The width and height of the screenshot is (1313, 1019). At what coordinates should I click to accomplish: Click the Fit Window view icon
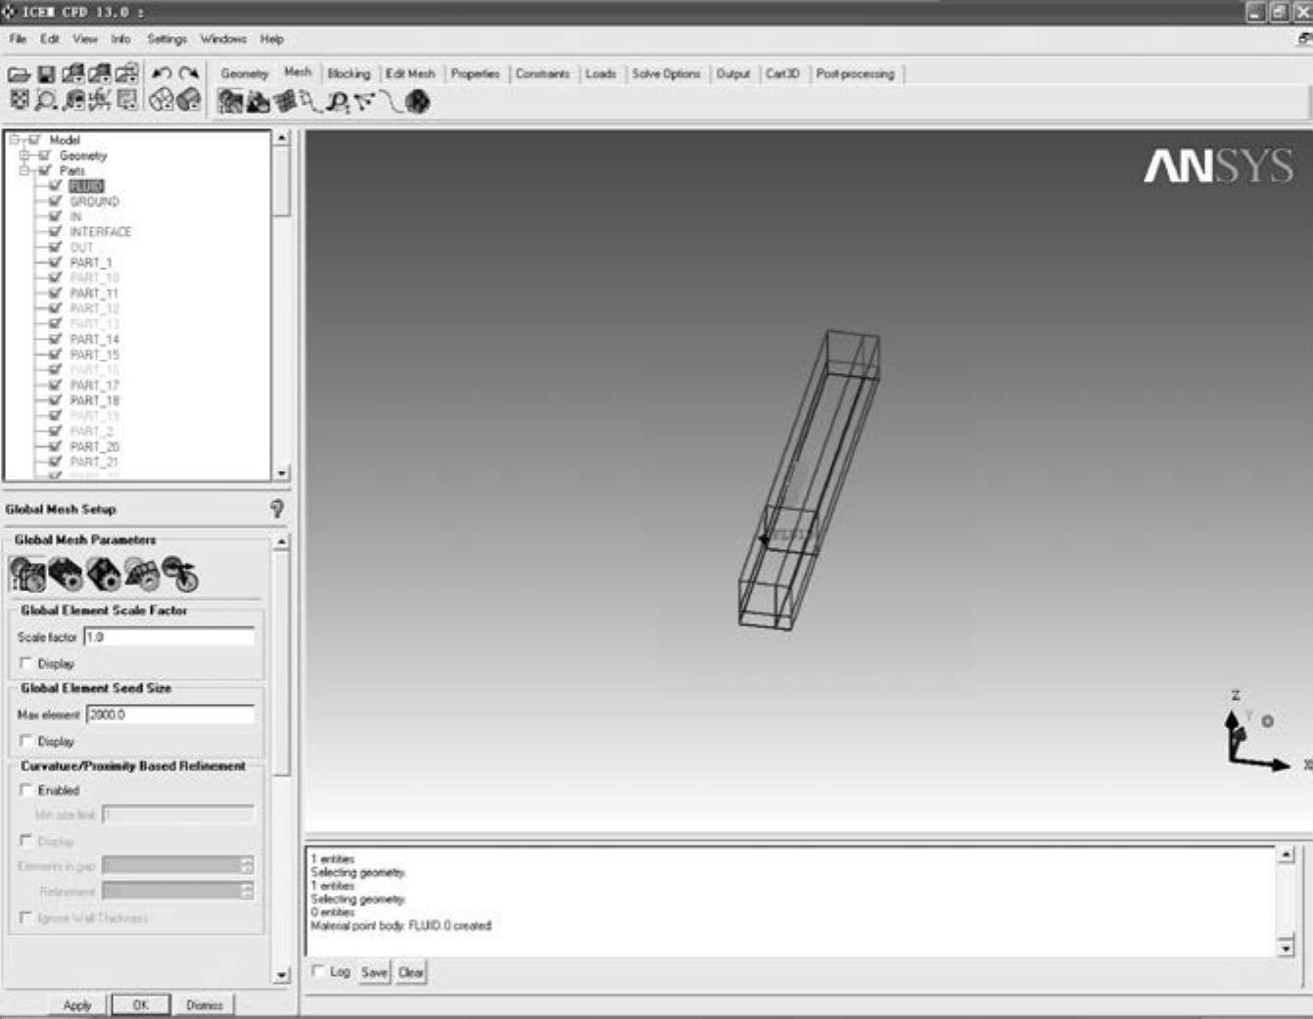(x=19, y=100)
